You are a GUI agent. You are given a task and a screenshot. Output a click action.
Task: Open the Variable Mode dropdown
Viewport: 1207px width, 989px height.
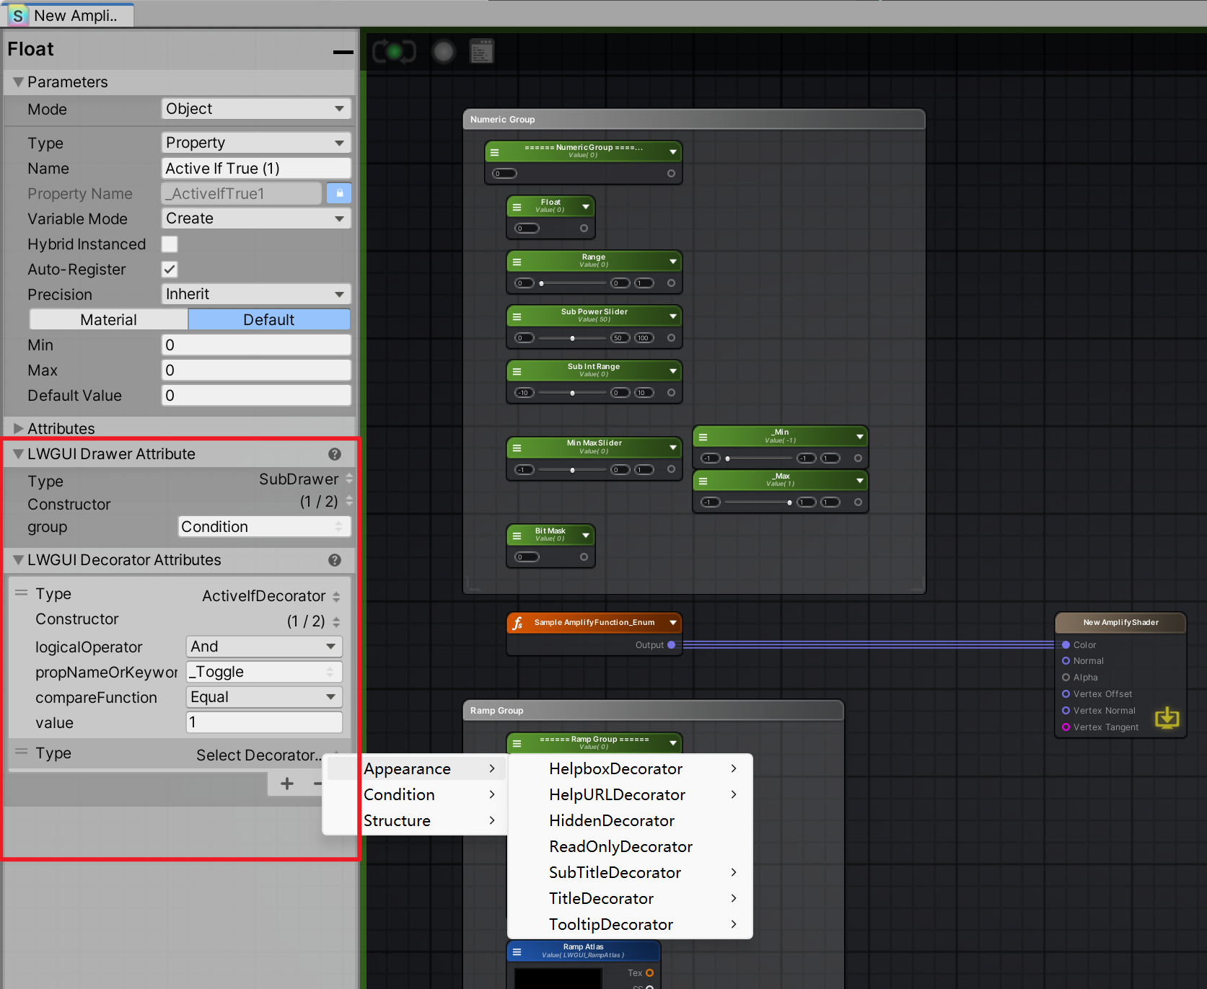pyautogui.click(x=256, y=218)
